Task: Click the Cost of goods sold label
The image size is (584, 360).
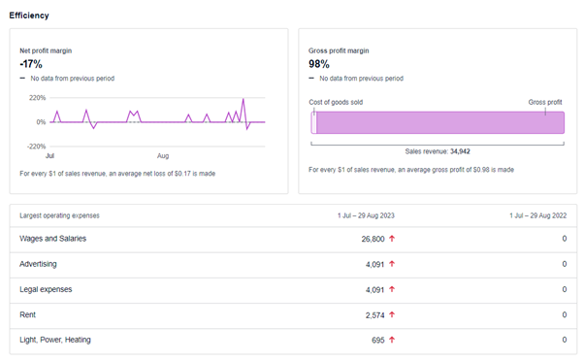Action: [x=336, y=102]
